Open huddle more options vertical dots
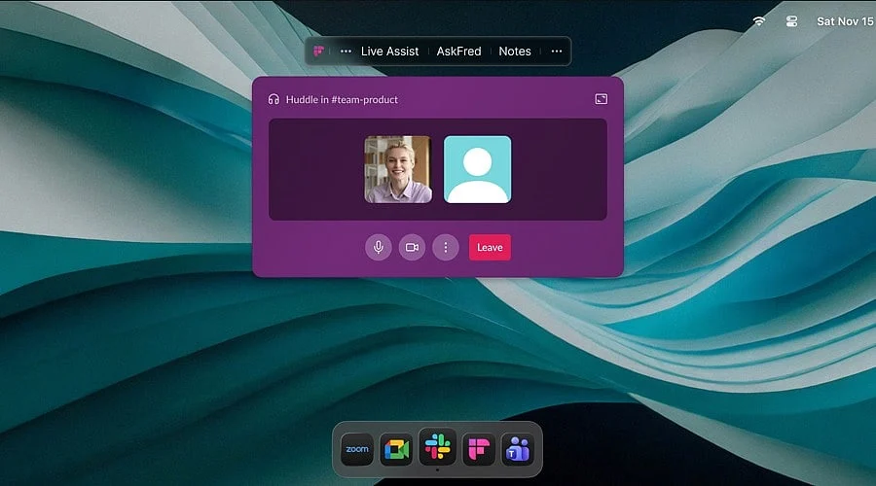The height and width of the screenshot is (486, 876). (x=445, y=247)
